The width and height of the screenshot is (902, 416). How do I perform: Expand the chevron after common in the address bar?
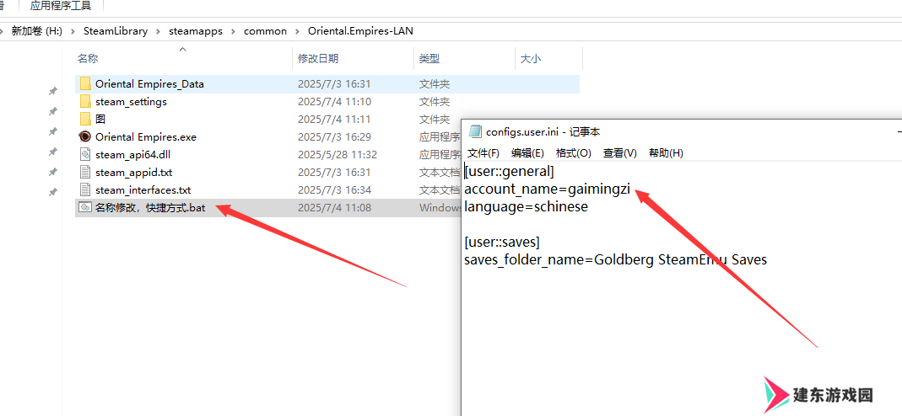coord(297,31)
